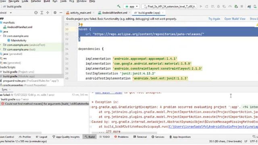
Task: Open project panel gear options
Action: [55, 12]
